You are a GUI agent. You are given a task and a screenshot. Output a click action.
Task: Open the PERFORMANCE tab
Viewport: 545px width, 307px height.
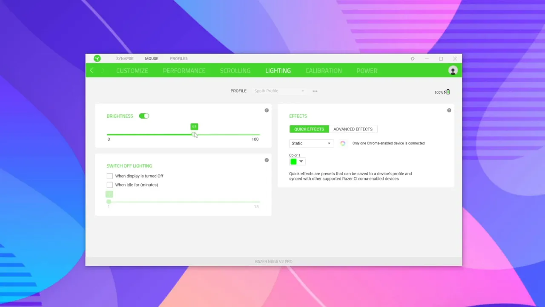(184, 71)
